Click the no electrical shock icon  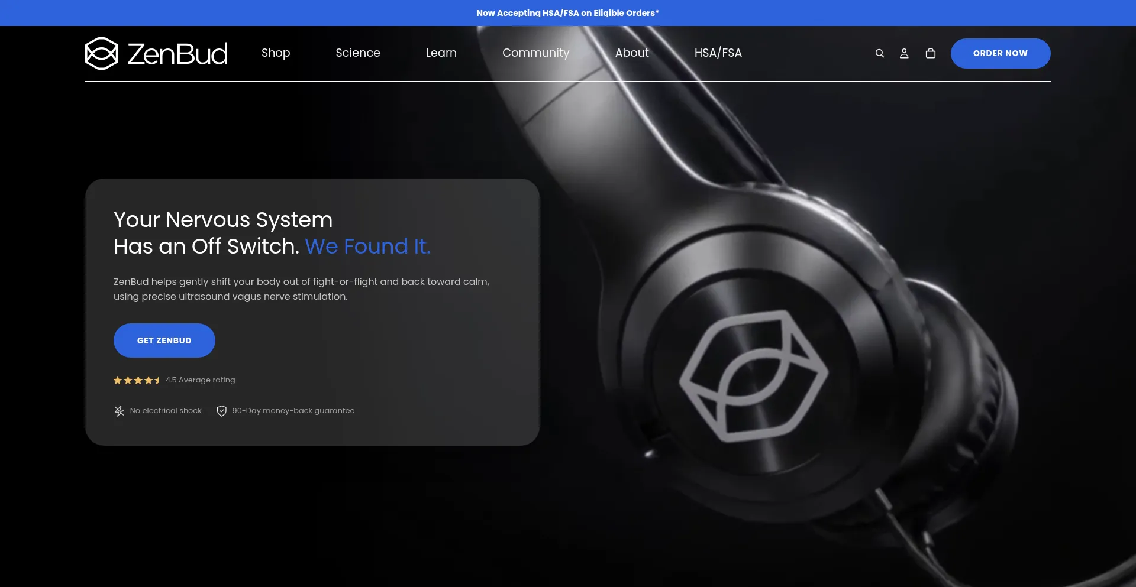coord(120,411)
